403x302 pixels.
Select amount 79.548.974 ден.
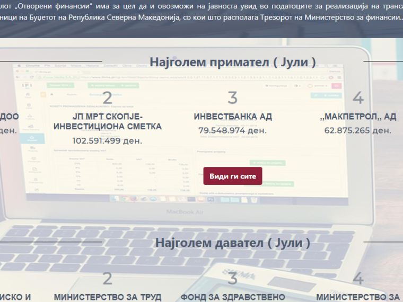tap(233, 130)
